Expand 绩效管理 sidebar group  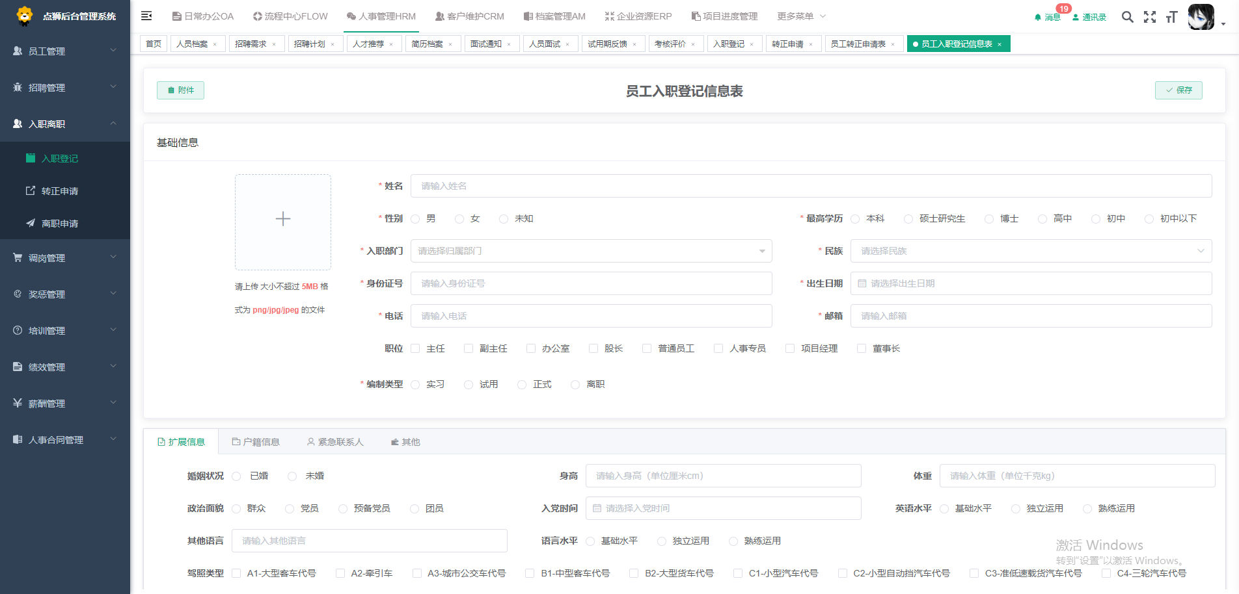(65, 367)
